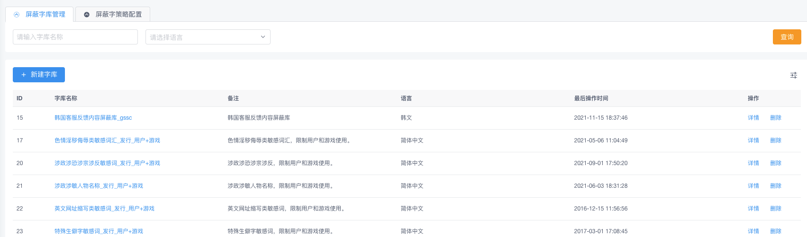Screen dimensions: 807x237
Task: Switch to 屏蔽字策略配置 tab
Action: [x=113, y=14]
